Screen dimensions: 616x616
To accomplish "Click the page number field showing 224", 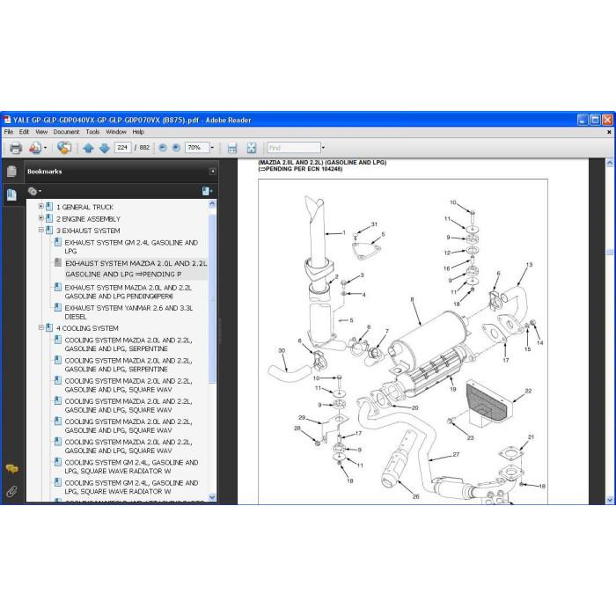I will pos(123,148).
